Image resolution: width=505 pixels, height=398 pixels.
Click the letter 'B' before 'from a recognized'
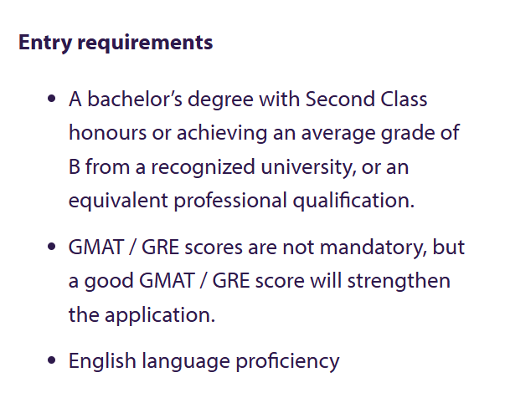pos(75,166)
